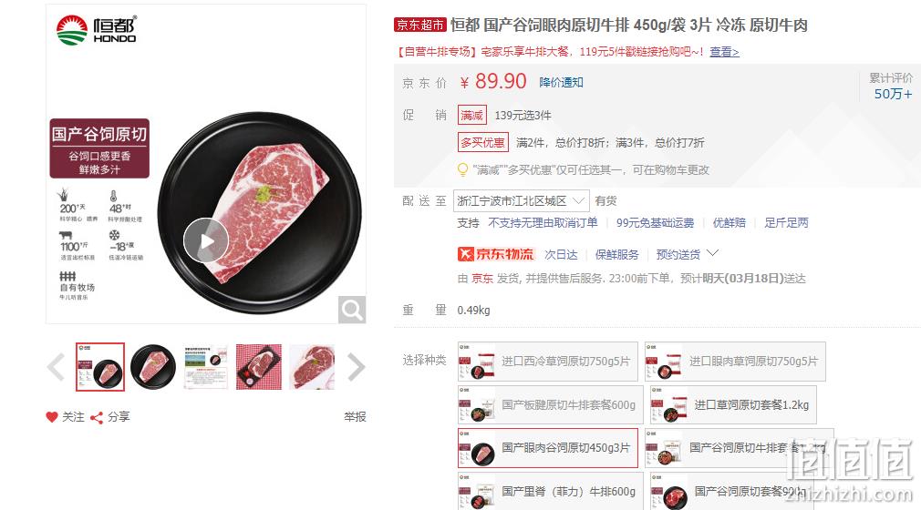Click the heart 关注 icon
This screenshot has height=510, width=921.
tap(52, 417)
